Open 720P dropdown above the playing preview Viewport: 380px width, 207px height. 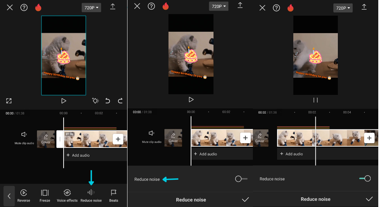point(343,8)
